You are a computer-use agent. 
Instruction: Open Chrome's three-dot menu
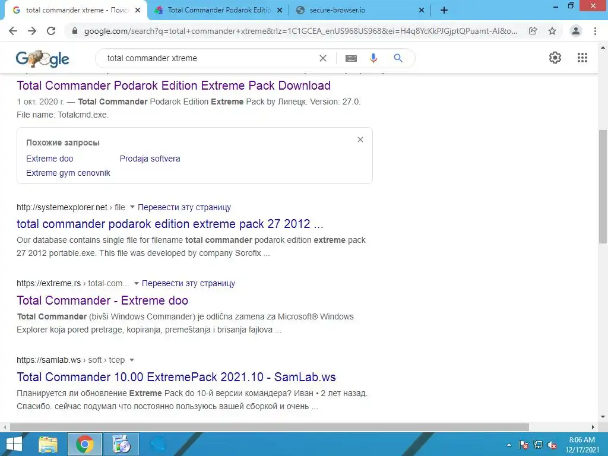595,31
